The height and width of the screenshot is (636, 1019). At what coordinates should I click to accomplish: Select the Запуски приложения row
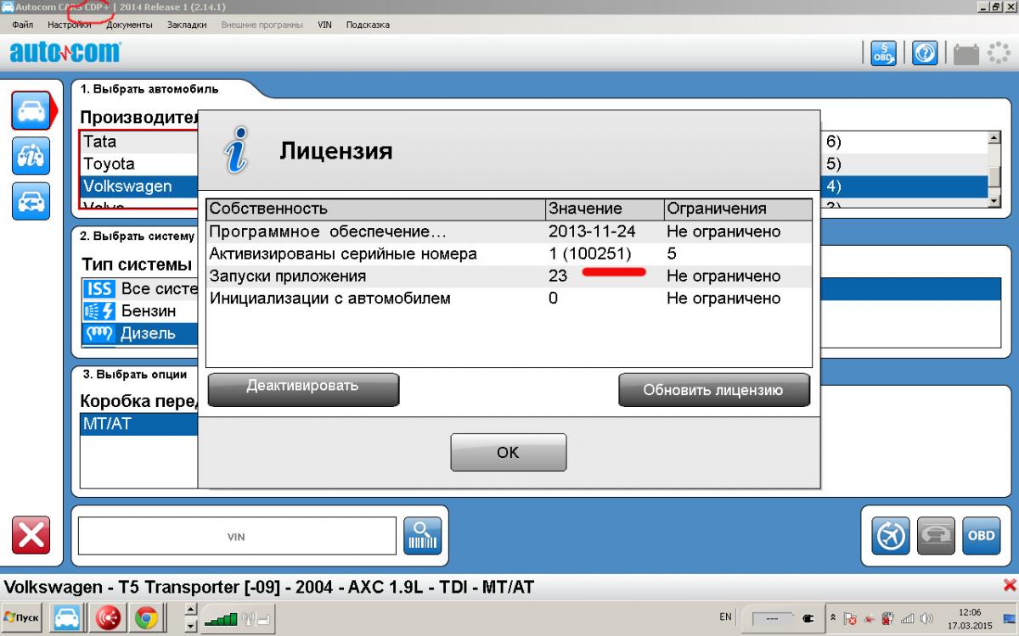[x=509, y=276]
